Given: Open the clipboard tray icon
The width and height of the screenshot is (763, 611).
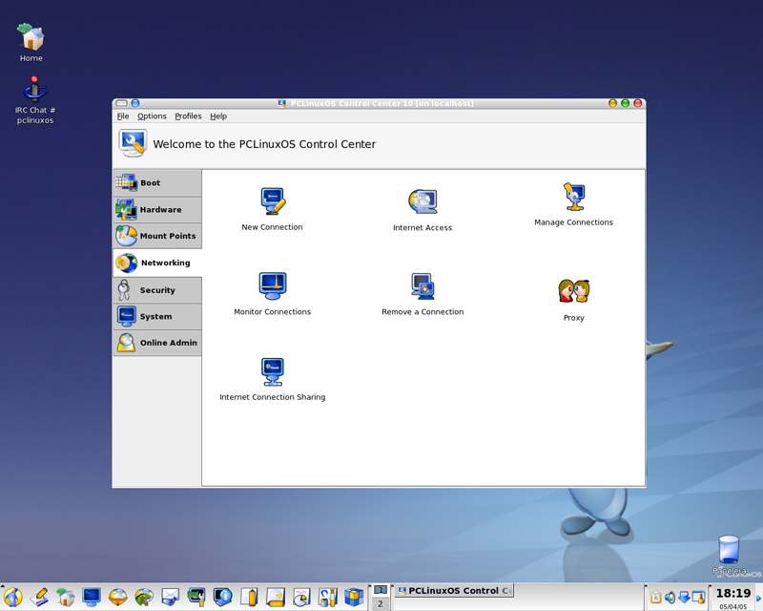Looking at the screenshot, I should [x=656, y=597].
